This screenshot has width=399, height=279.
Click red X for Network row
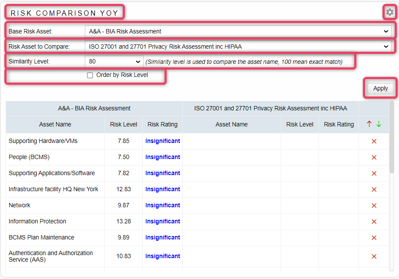coord(374,206)
